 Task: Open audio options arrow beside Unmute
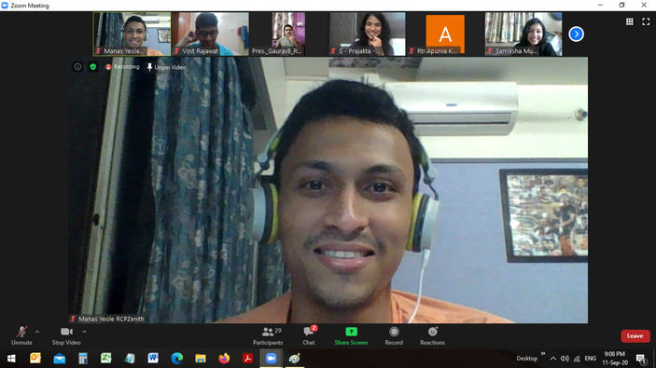(x=37, y=332)
